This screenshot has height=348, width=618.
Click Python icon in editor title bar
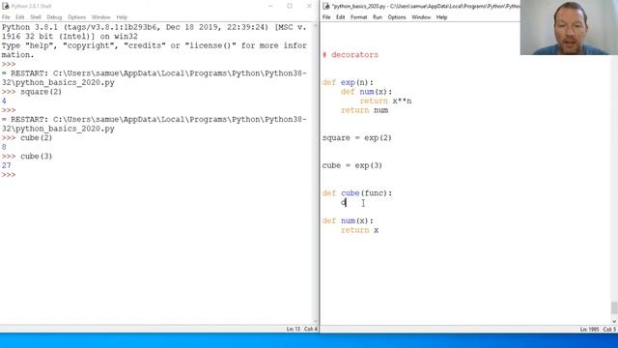pyautogui.click(x=326, y=6)
